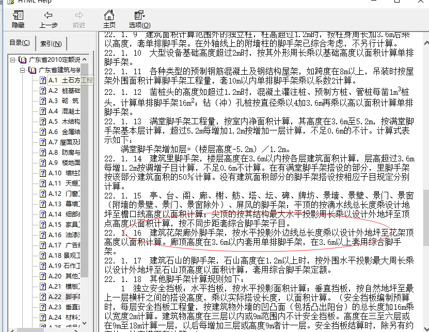Click the help icon beside A.21 模板
The width and height of the screenshot is (429, 332).
pos(43,286)
